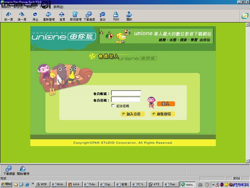Switch to MSN taskbar window
This screenshot has width=250, height=188.
pos(43,184)
